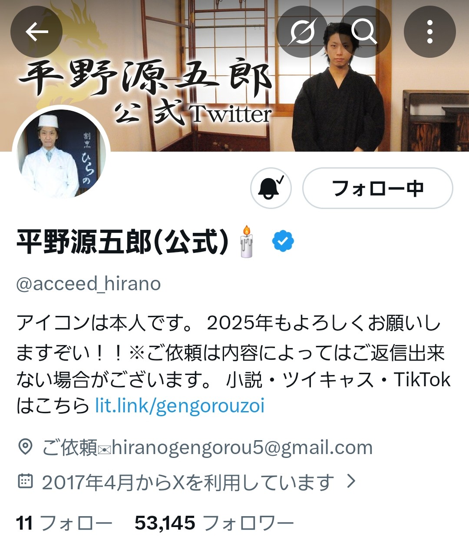Tap the candle emoji beside the name
Viewport: 469px width, 554px height.
[246, 242]
